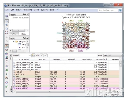This screenshot has width=126, height=99.
Task: Activate the zoom magnifier tool
Action: coord(7,25)
